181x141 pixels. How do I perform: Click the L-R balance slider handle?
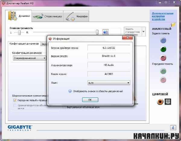click(19, 32)
